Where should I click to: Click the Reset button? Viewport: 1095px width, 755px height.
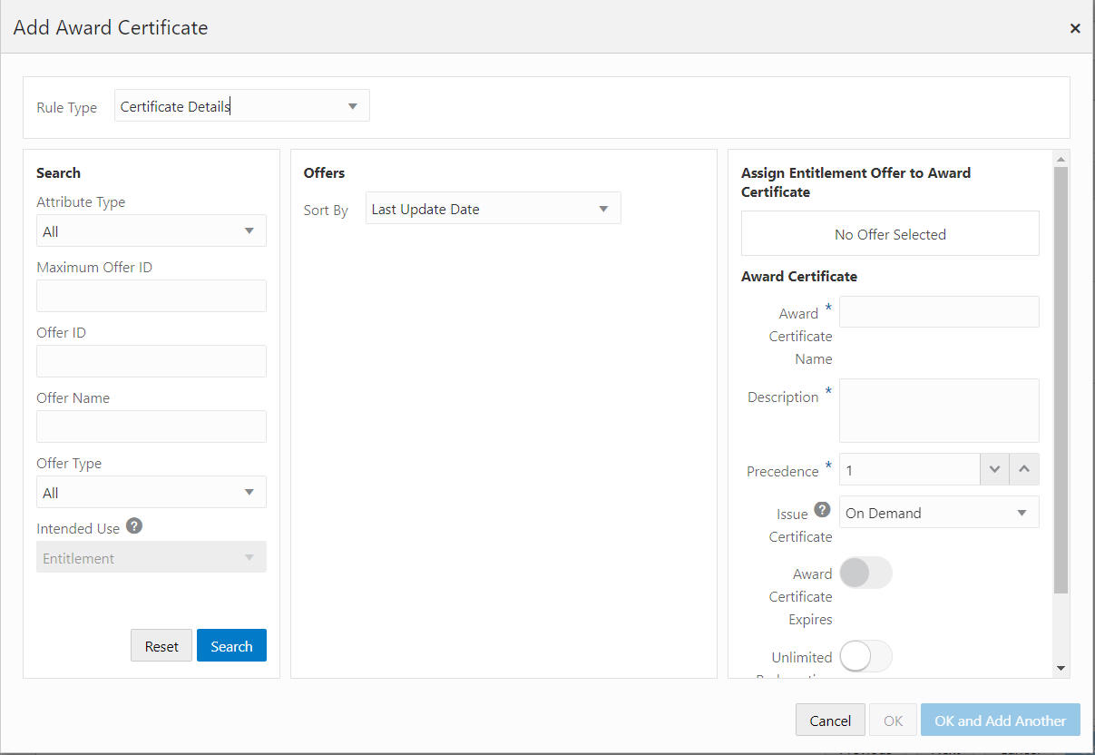[161, 646]
